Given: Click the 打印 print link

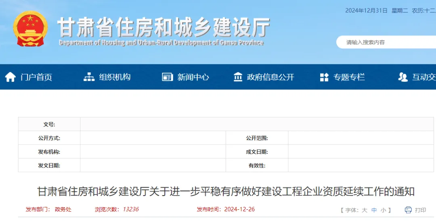Looking at the screenshot, I should coord(420,210).
